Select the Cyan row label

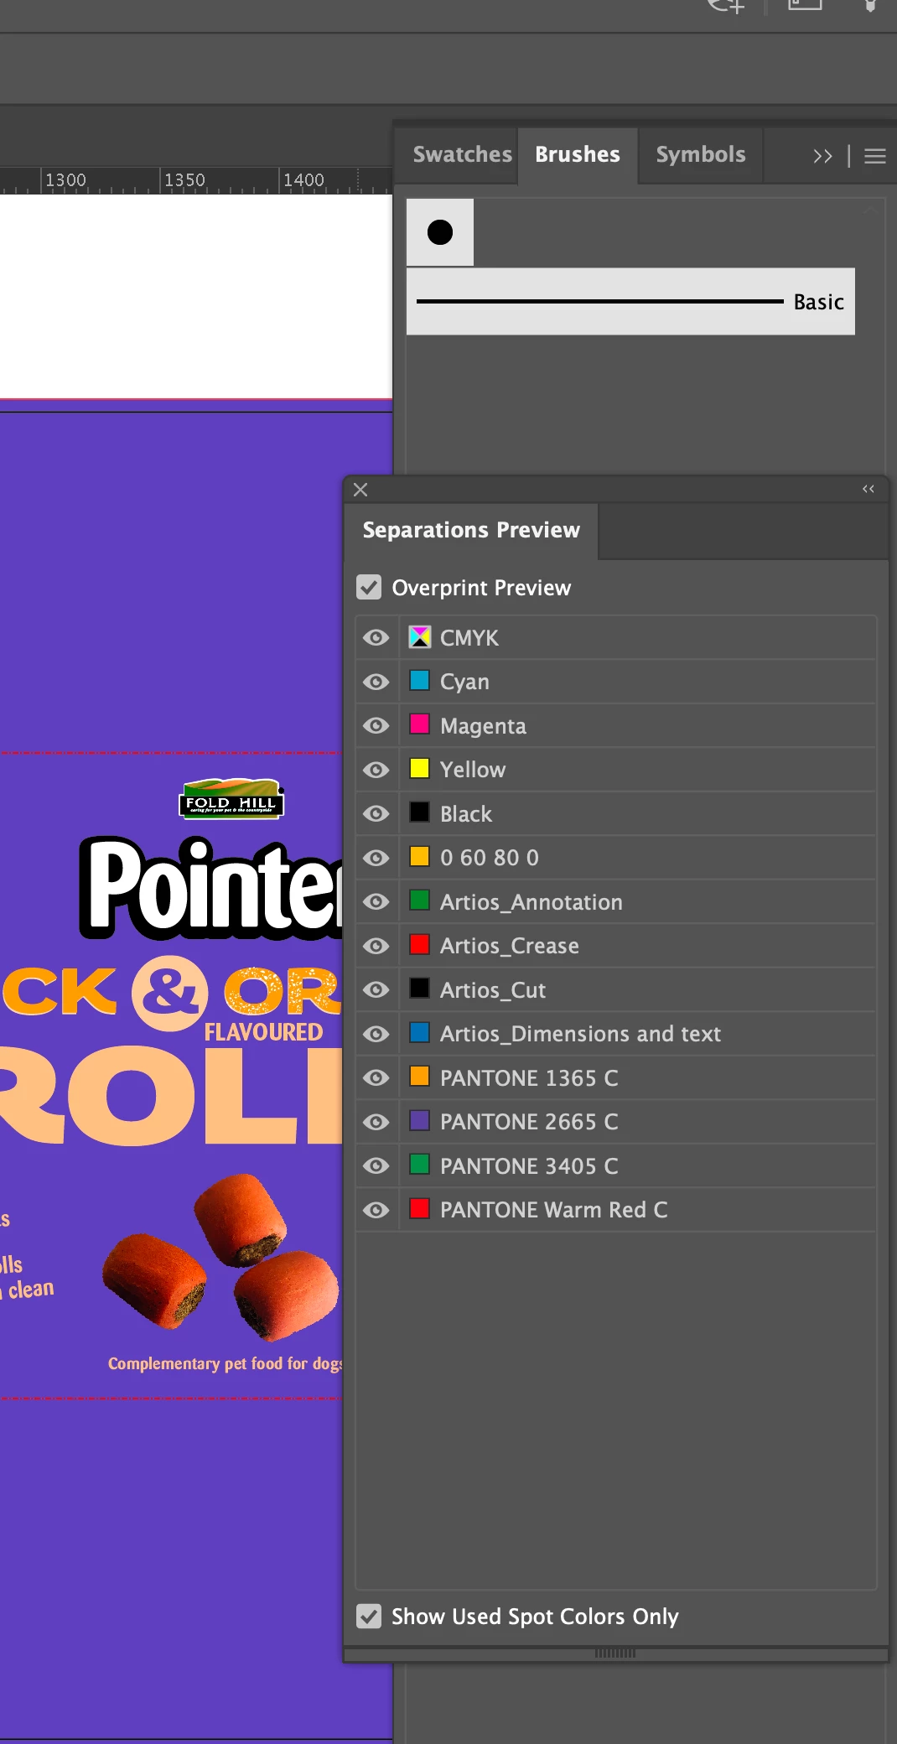(x=464, y=683)
